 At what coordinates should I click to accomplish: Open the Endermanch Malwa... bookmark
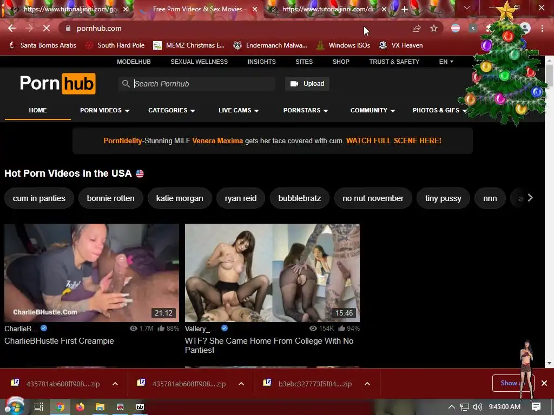click(271, 45)
